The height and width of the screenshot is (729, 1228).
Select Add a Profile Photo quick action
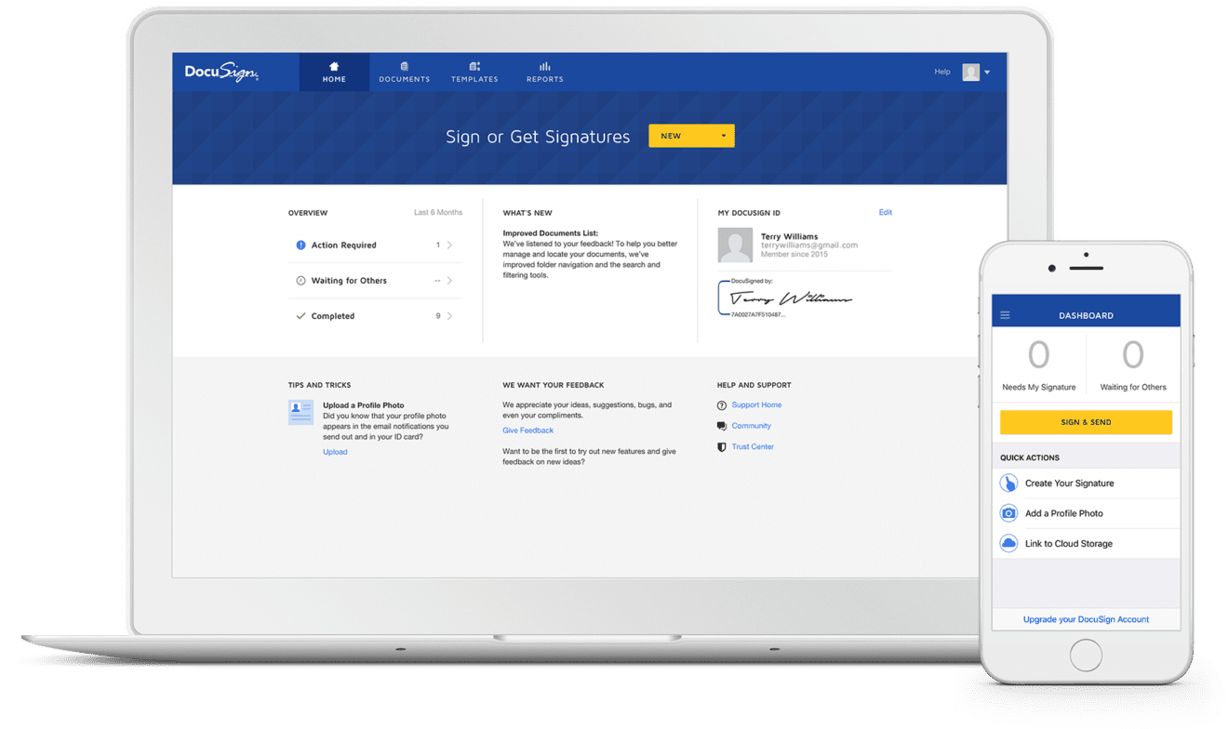point(1086,513)
